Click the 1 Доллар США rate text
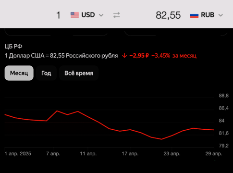233x173 pixels. pyautogui.click(x=61, y=56)
